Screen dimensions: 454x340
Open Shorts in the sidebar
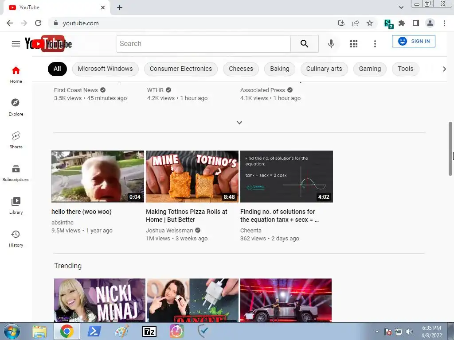tap(16, 140)
